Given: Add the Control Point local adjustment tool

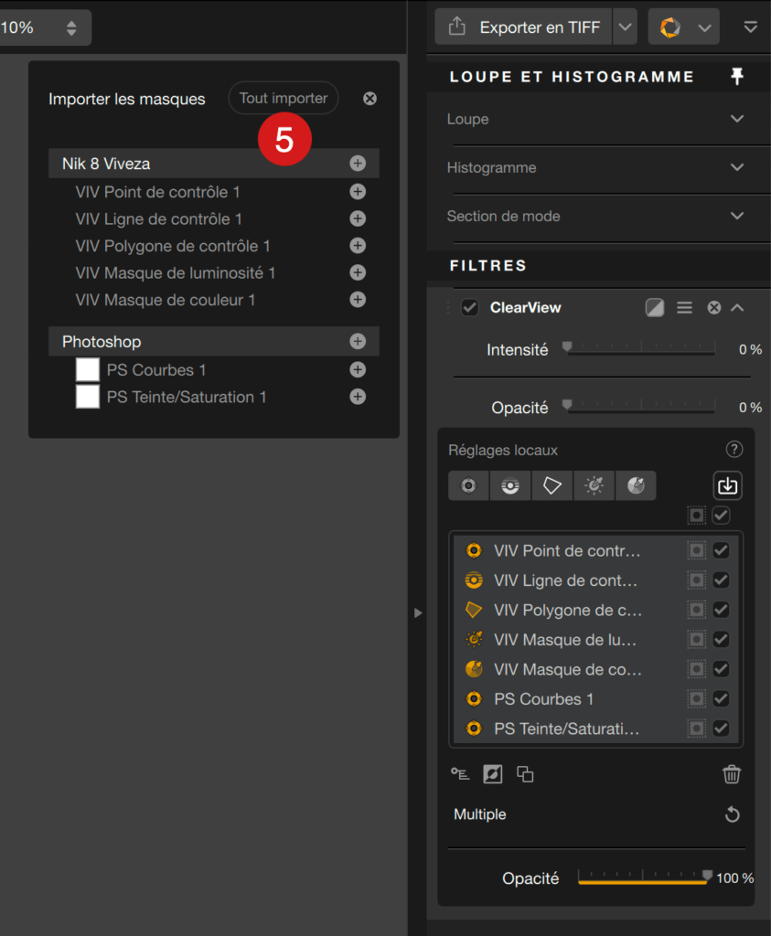Looking at the screenshot, I should click(469, 485).
